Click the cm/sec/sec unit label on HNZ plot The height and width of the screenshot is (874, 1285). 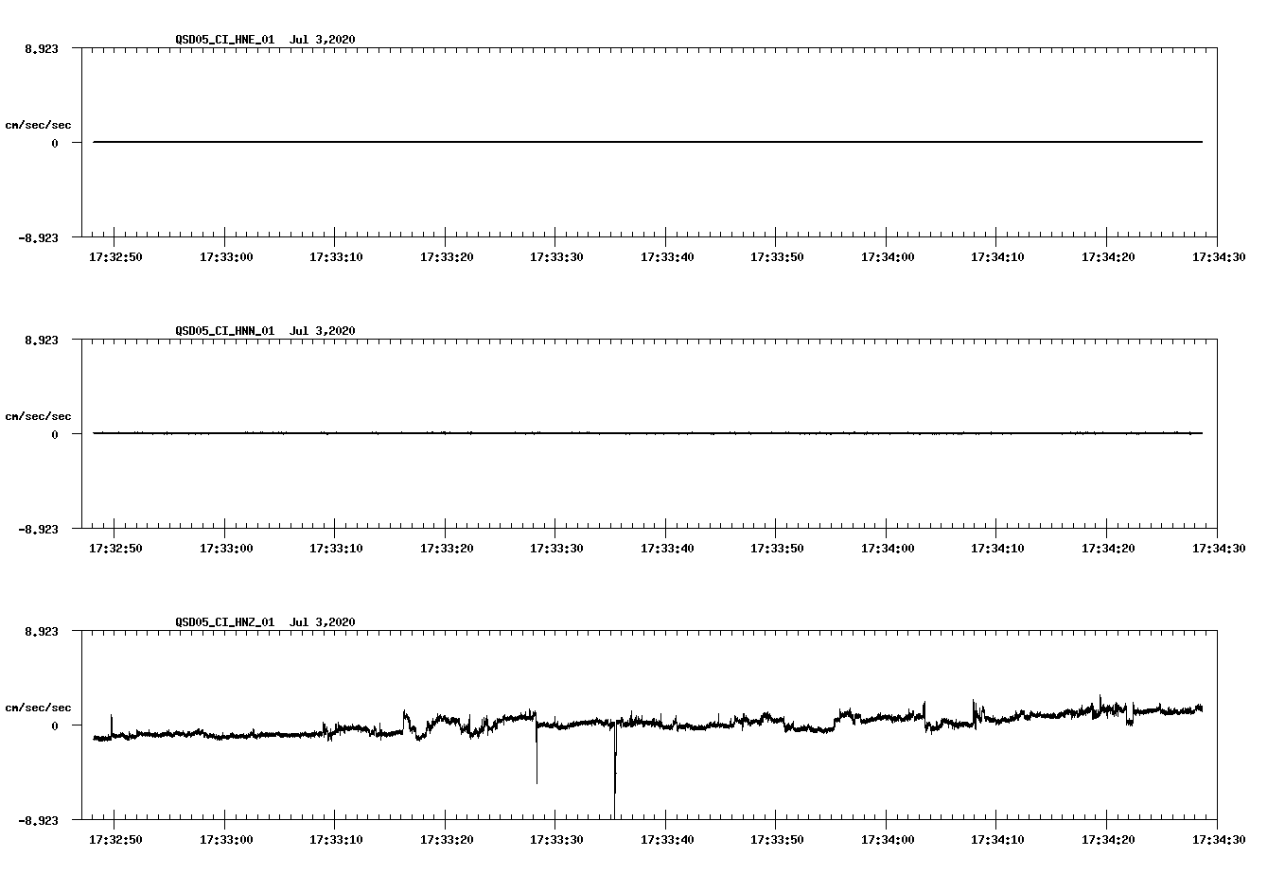[38, 708]
